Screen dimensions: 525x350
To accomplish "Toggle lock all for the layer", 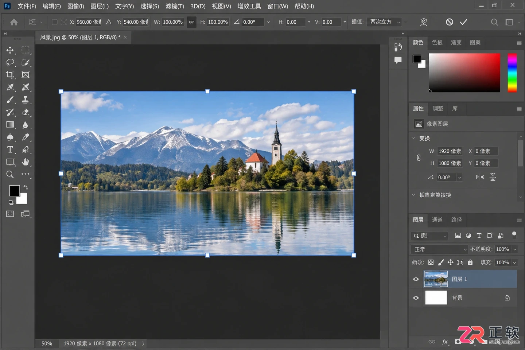I will pos(470,262).
